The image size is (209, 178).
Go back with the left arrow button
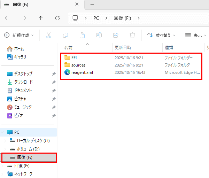[7, 18]
